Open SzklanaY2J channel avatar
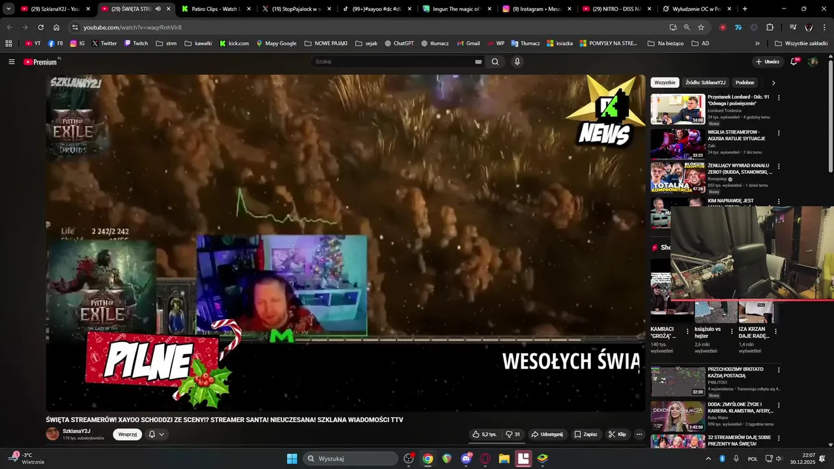Image resolution: width=834 pixels, height=469 pixels. point(53,434)
